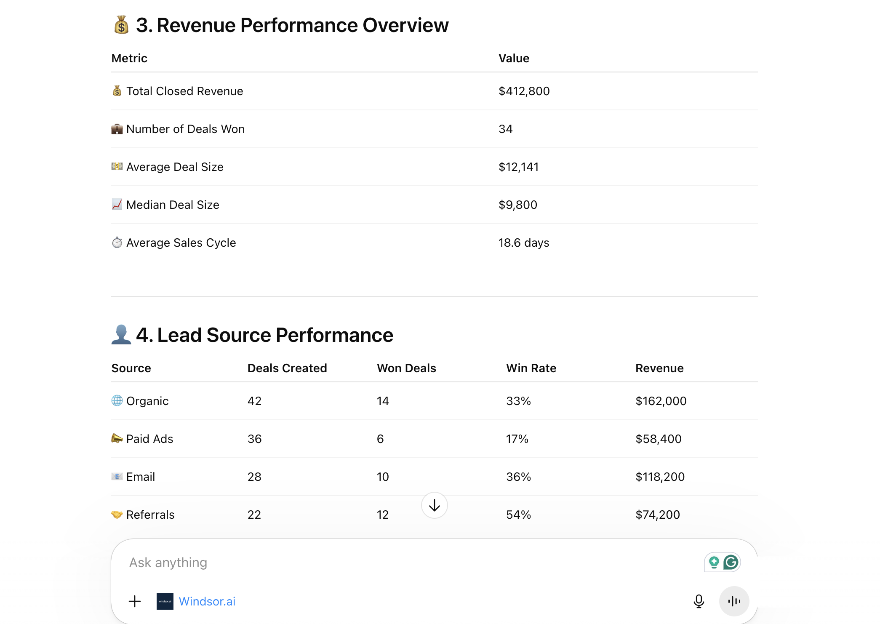
Task: Open the Grammarly G icon
Action: point(731,562)
